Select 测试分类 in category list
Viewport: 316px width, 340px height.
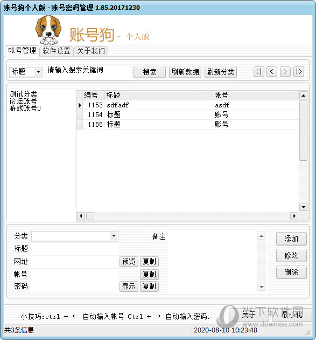(x=23, y=94)
